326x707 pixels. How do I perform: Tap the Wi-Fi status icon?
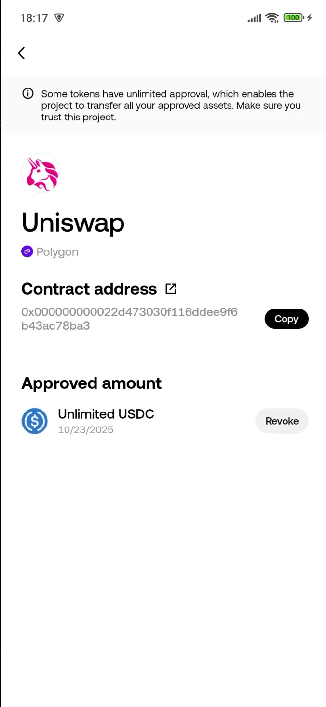[272, 18]
